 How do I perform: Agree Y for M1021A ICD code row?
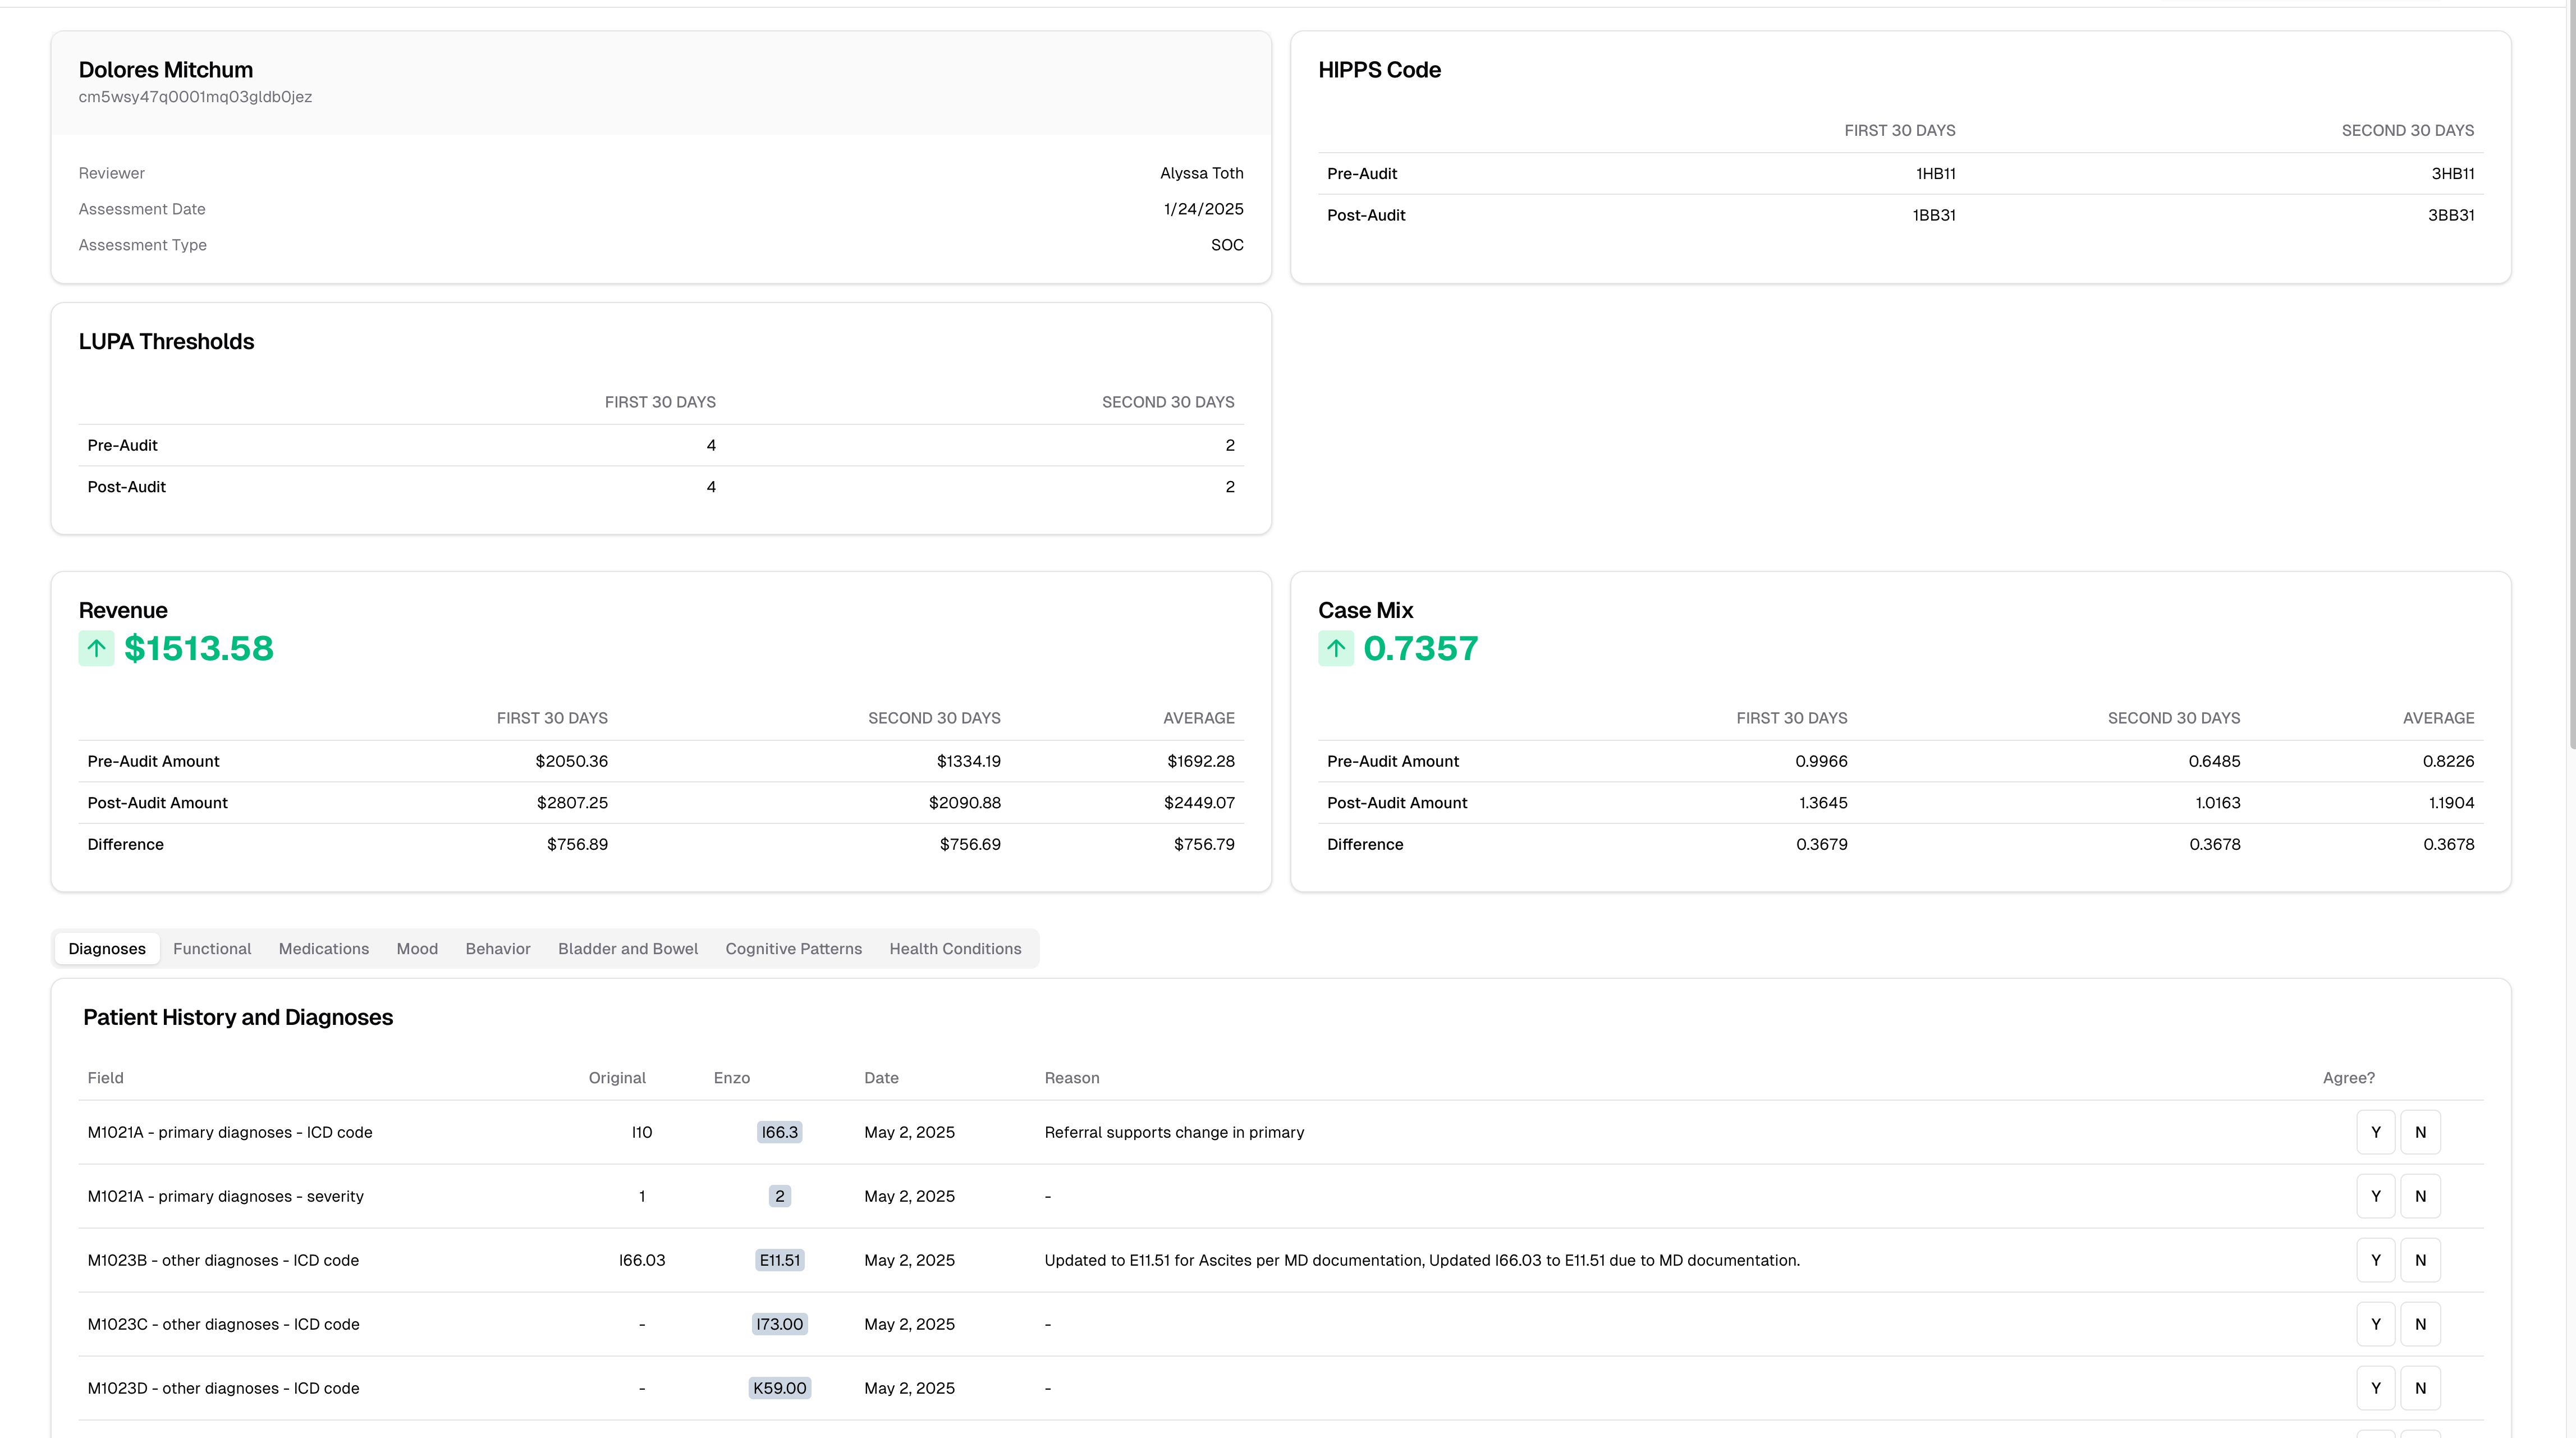click(x=2375, y=1132)
